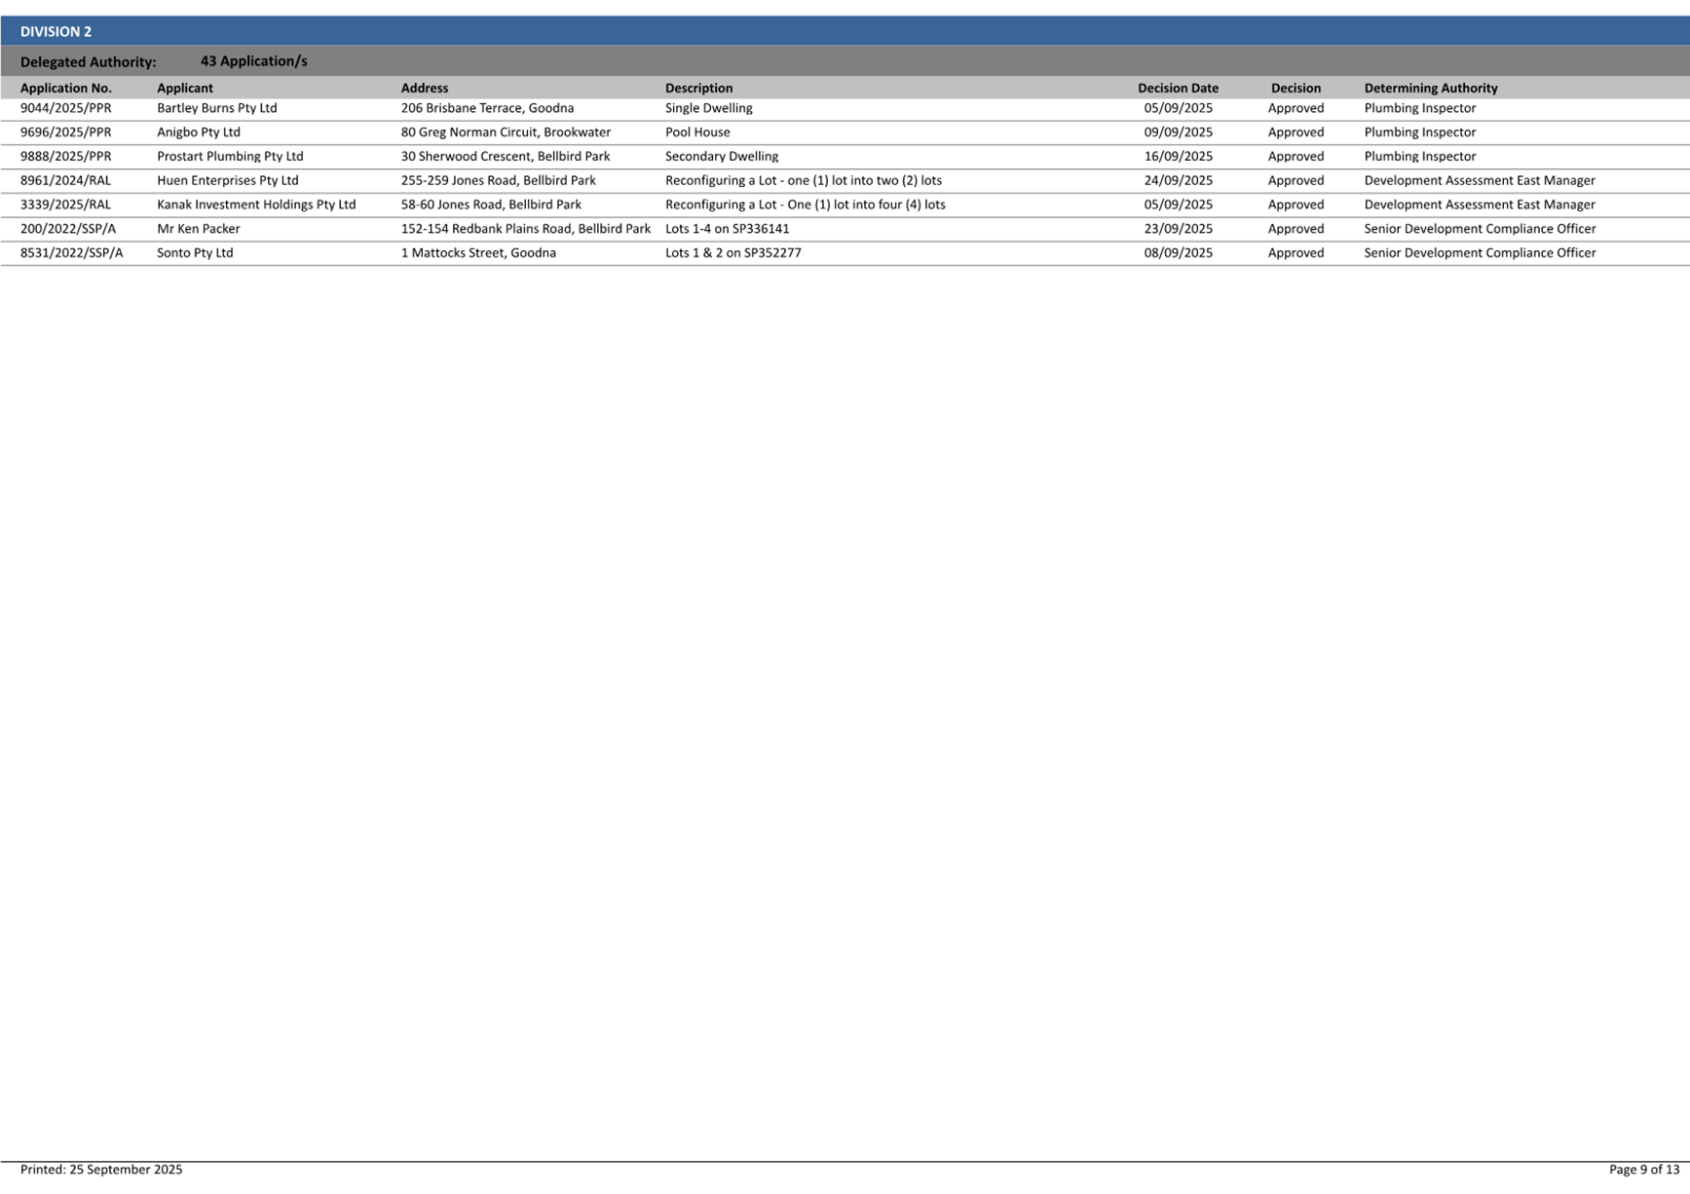1690x1194 pixels.
Task: Click address 30 Sherwood Crescent, Bellbird Park
Action: click(x=506, y=156)
